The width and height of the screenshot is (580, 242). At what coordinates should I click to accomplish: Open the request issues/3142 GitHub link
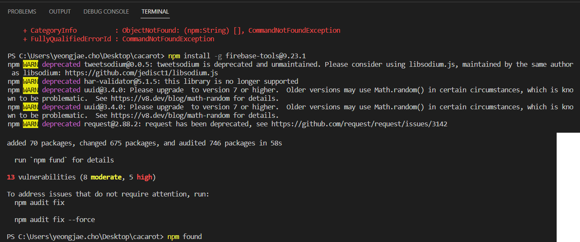click(x=359, y=124)
